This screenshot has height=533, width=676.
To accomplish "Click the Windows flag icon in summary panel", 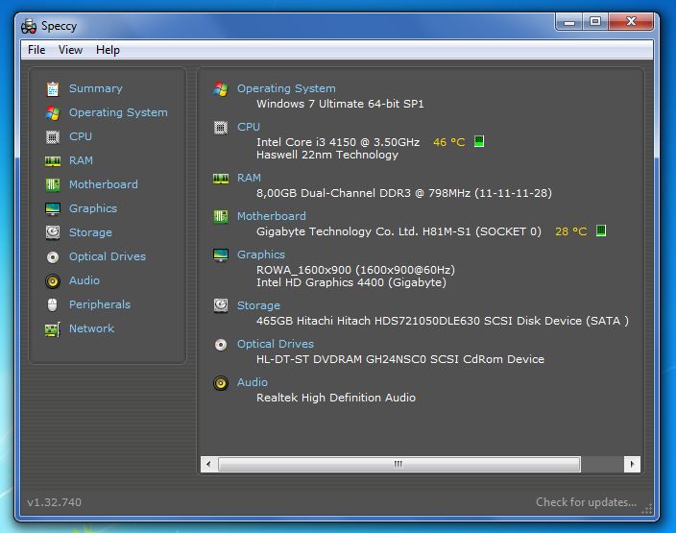I will click(x=221, y=88).
